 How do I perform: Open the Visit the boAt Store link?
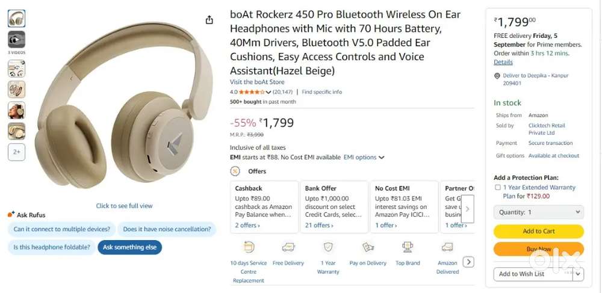click(257, 82)
